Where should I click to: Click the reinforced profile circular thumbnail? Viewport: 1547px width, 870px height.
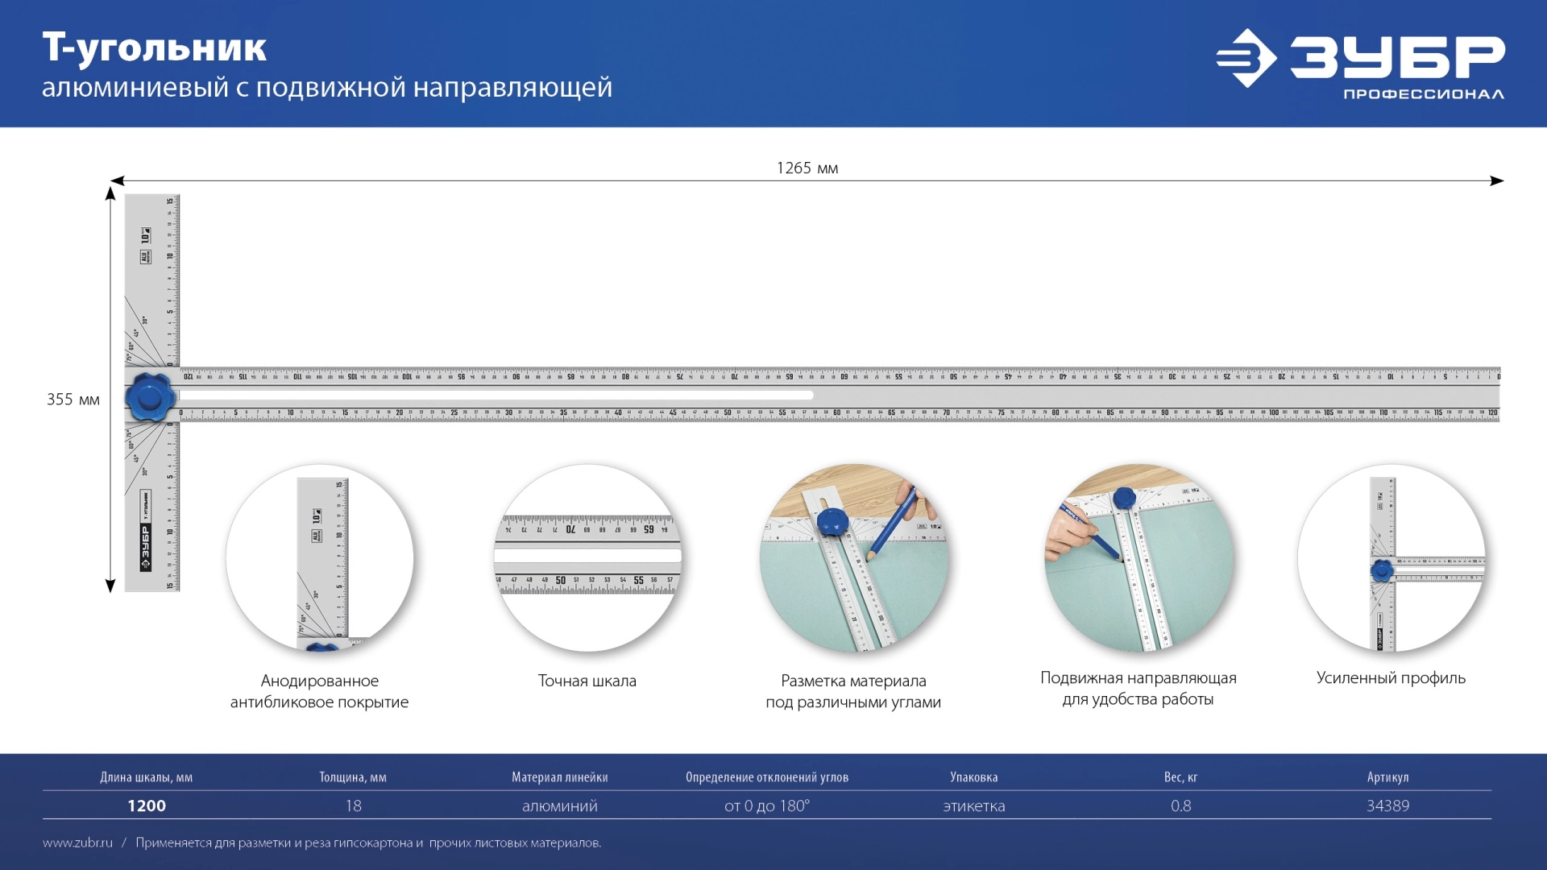pos(1391,557)
